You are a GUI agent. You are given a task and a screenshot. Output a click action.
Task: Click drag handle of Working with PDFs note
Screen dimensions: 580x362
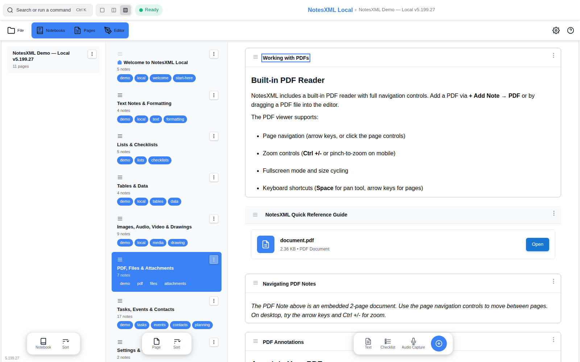256,57
